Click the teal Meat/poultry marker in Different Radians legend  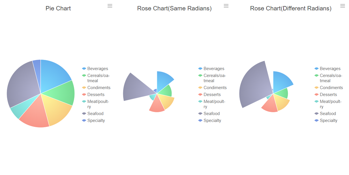pyautogui.click(x=316, y=101)
